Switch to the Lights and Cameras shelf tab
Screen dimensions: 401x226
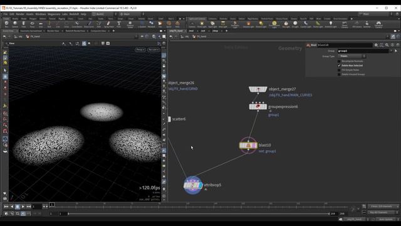[x=197, y=19]
